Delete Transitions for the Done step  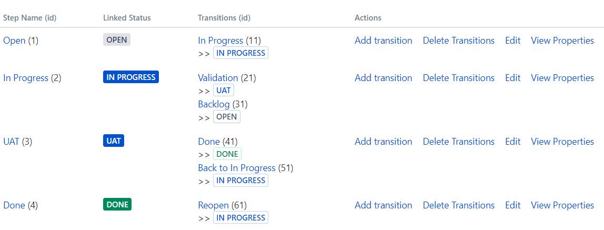pos(458,205)
